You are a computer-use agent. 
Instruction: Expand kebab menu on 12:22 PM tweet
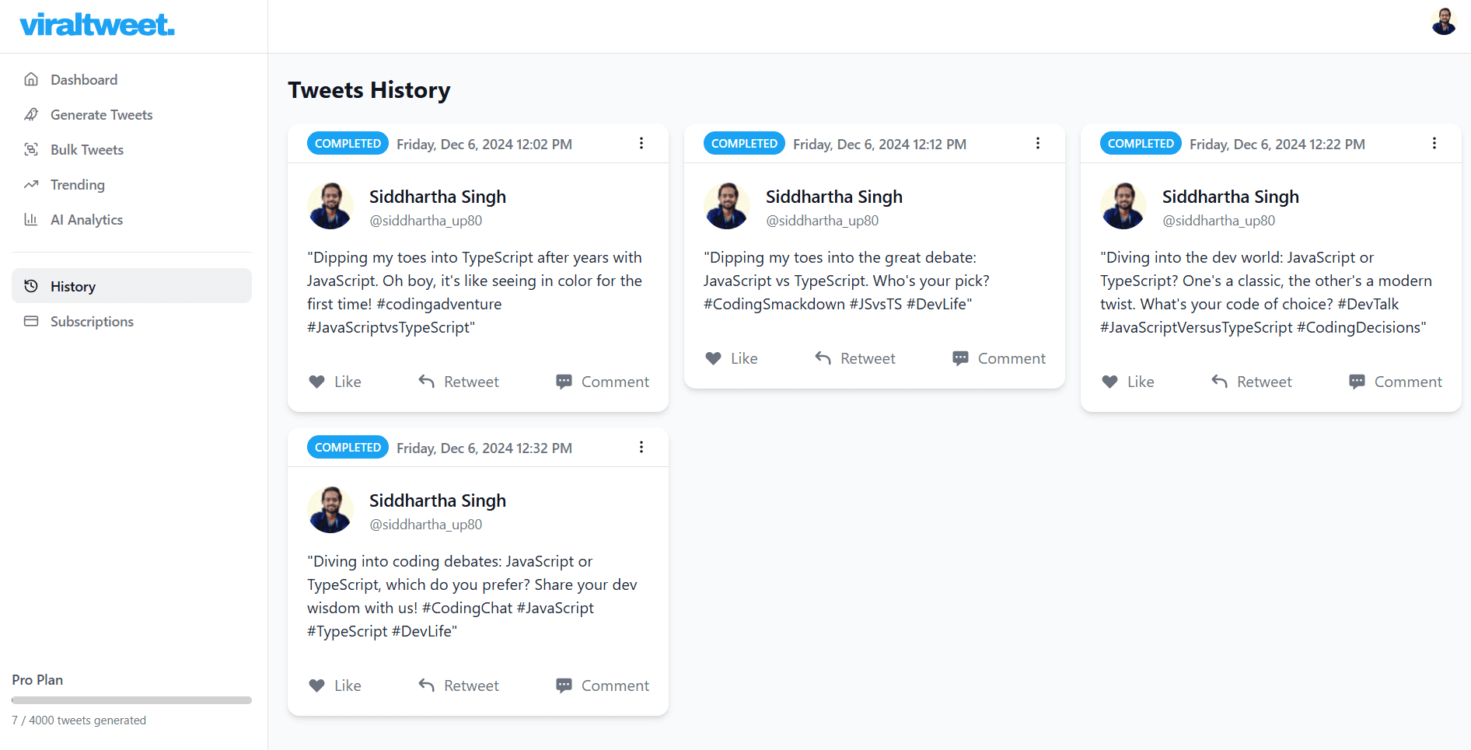[1434, 143]
